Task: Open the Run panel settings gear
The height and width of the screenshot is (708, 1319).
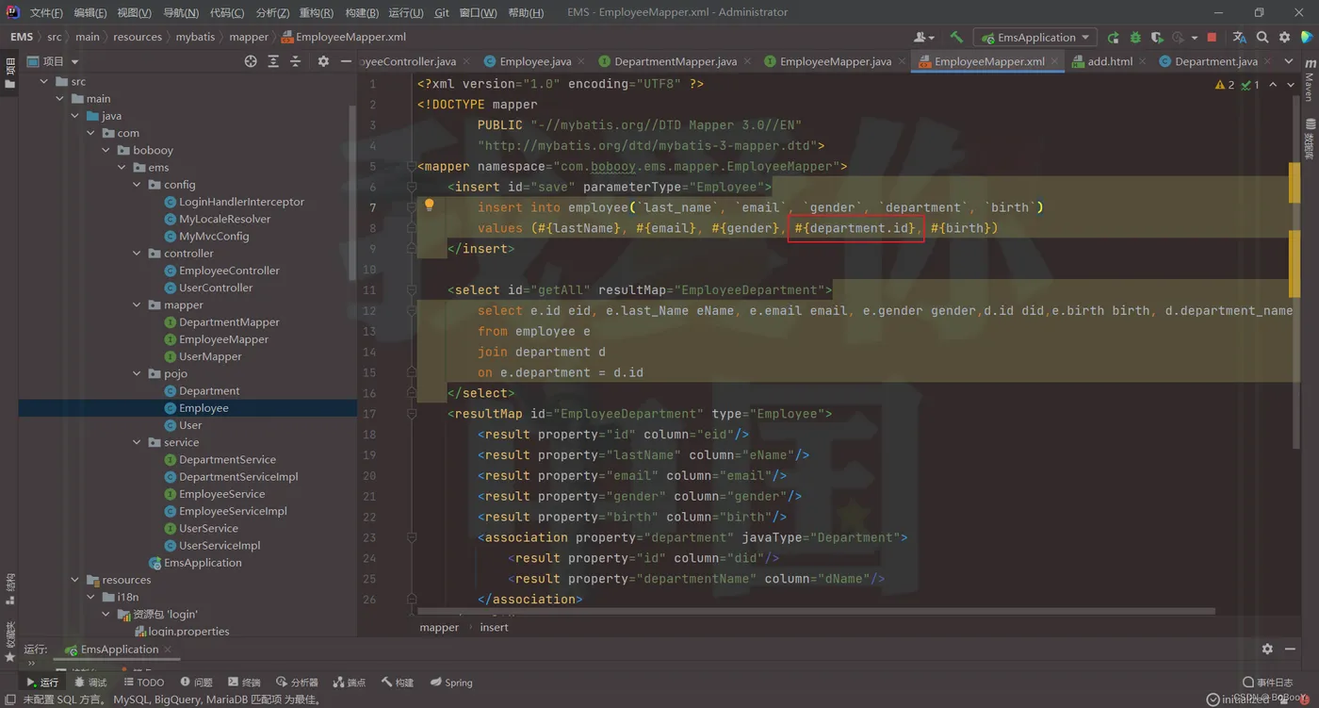Action: click(x=1267, y=649)
